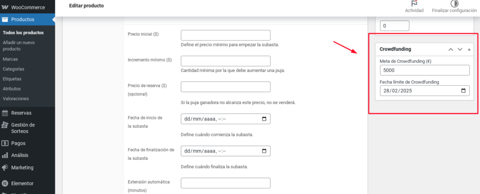Focus the input field containing 0

[395, 26]
